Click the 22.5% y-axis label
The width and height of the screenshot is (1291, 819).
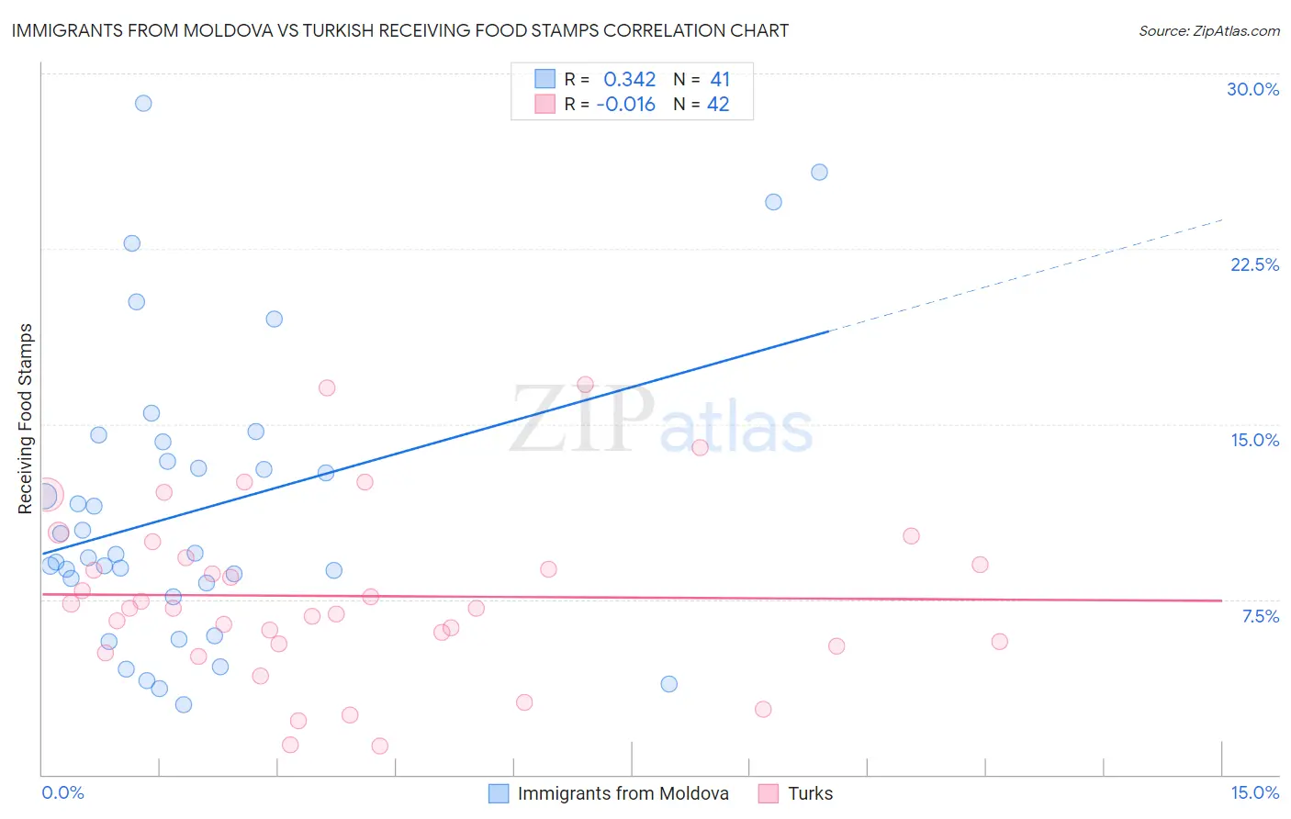click(1254, 264)
